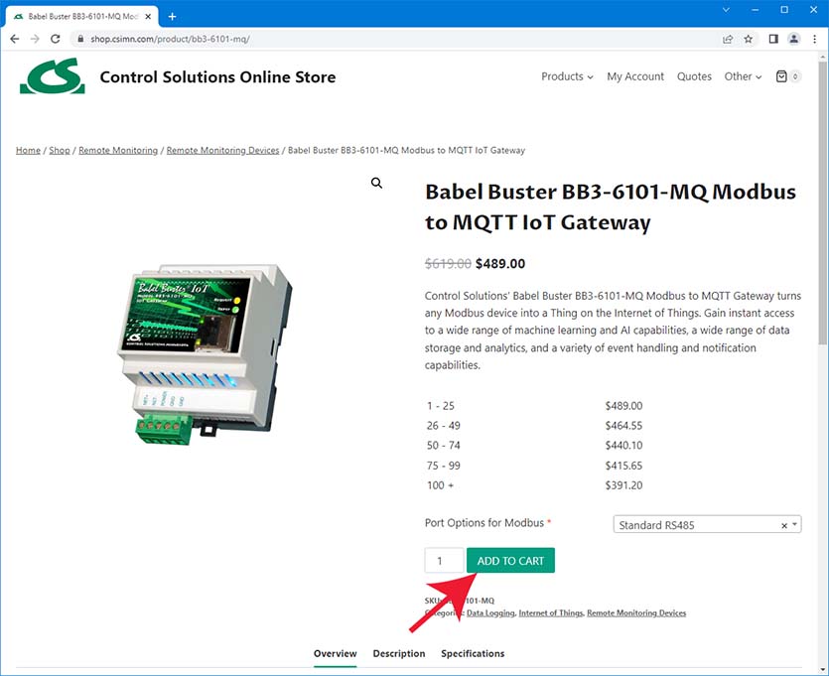Click the Shop breadcrumb link
829x676 pixels.
(60, 150)
